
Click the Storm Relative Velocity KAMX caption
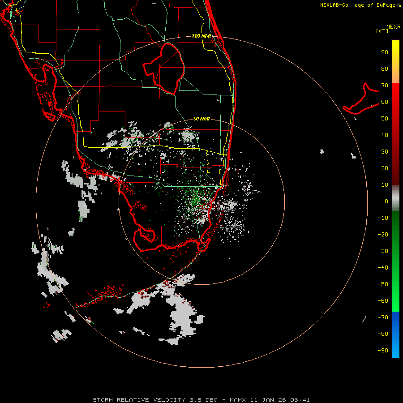[201, 400]
